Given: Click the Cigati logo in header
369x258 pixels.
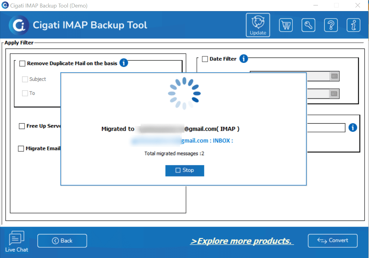Looking at the screenshot, I should [19, 25].
